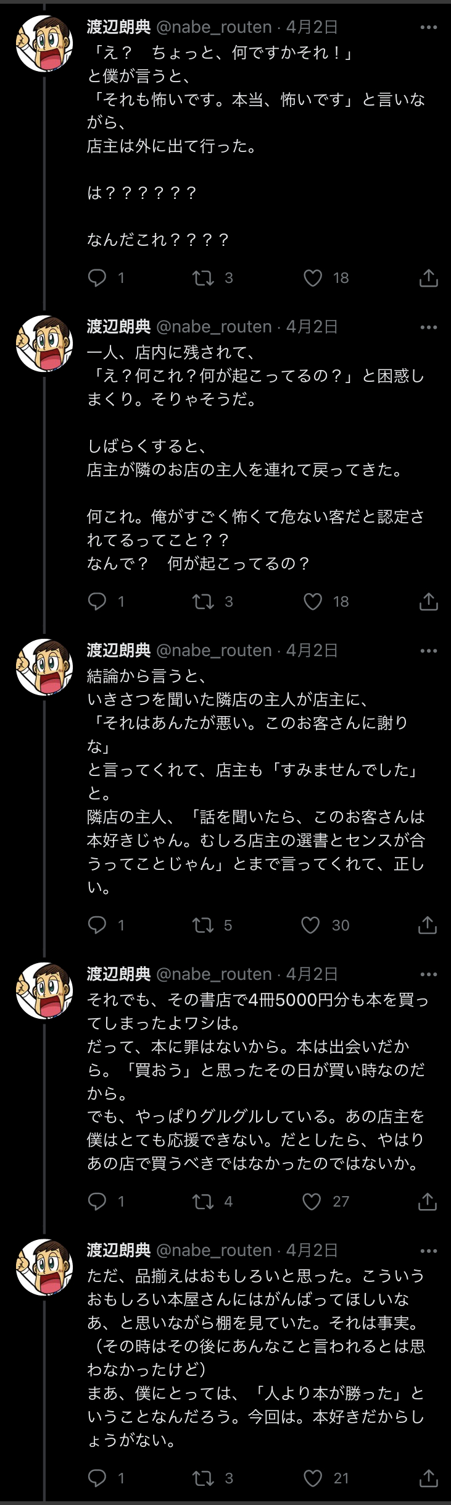Toggle like on the なんだこれ???? tweet
The width and height of the screenshot is (451, 1505).
click(x=313, y=278)
